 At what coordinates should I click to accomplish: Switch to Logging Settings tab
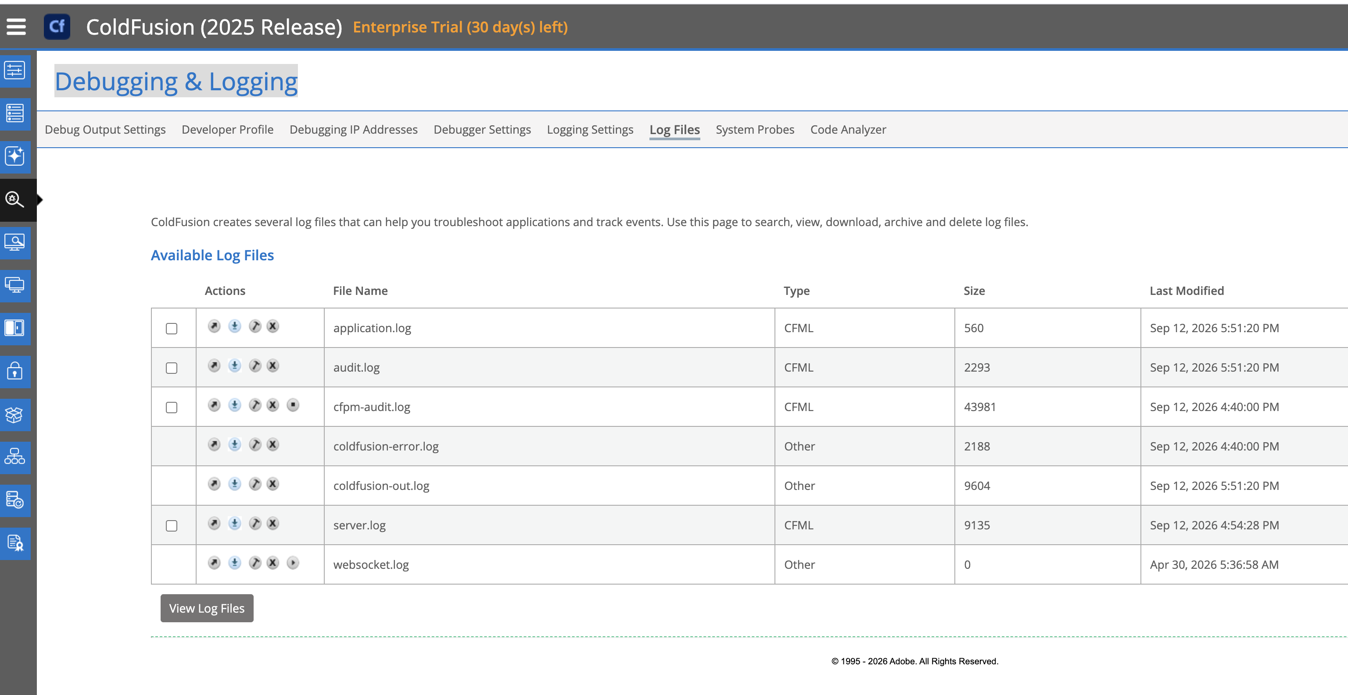pyautogui.click(x=590, y=130)
